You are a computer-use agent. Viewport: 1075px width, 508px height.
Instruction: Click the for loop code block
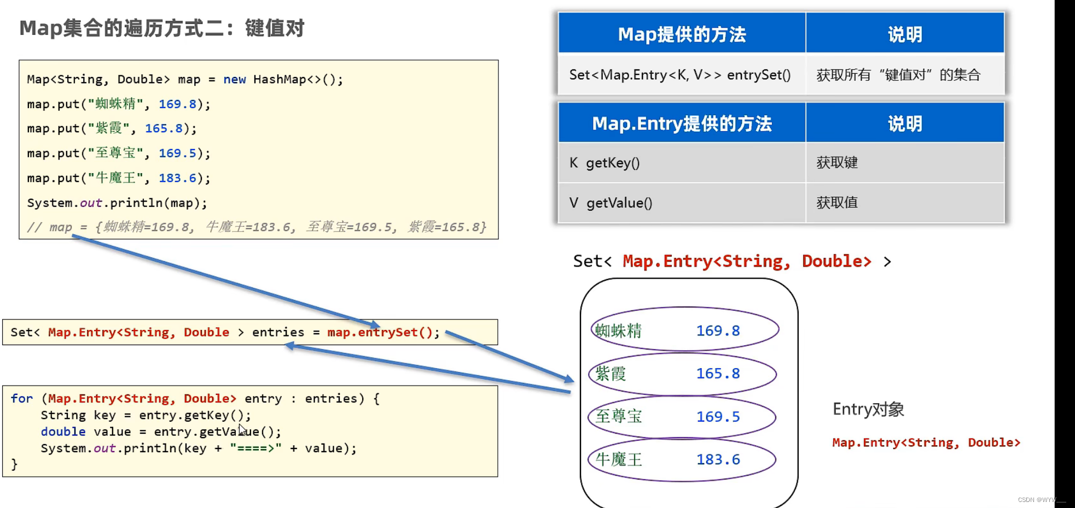[x=249, y=430]
